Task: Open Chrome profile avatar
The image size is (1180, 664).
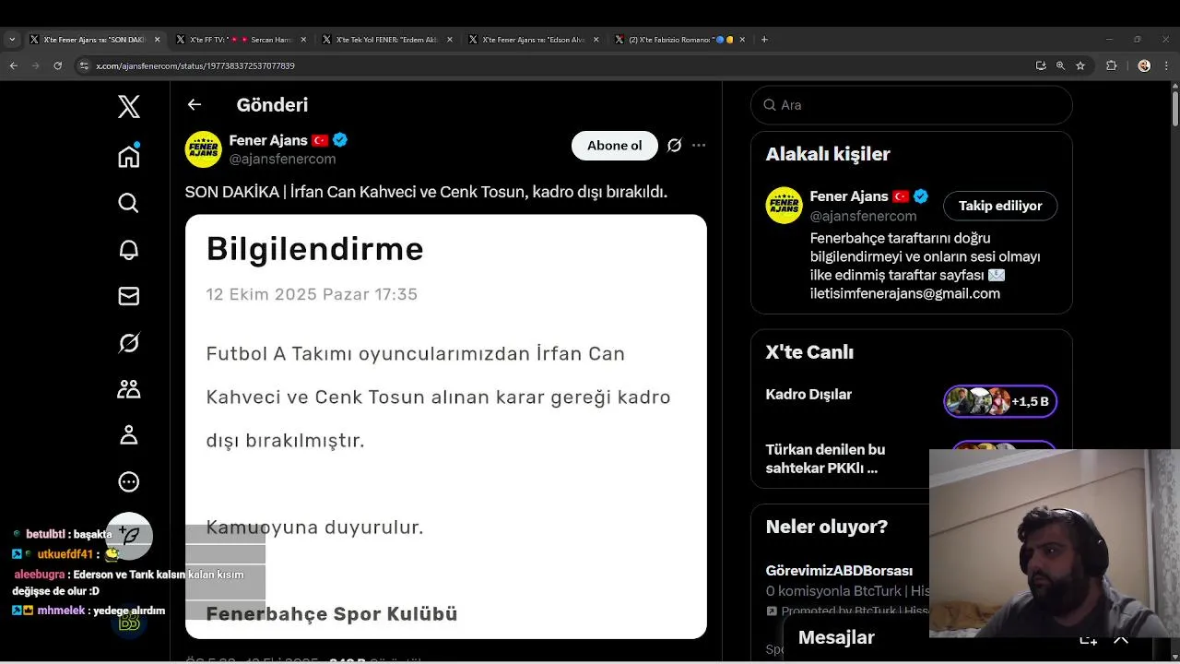Action: [x=1144, y=65]
